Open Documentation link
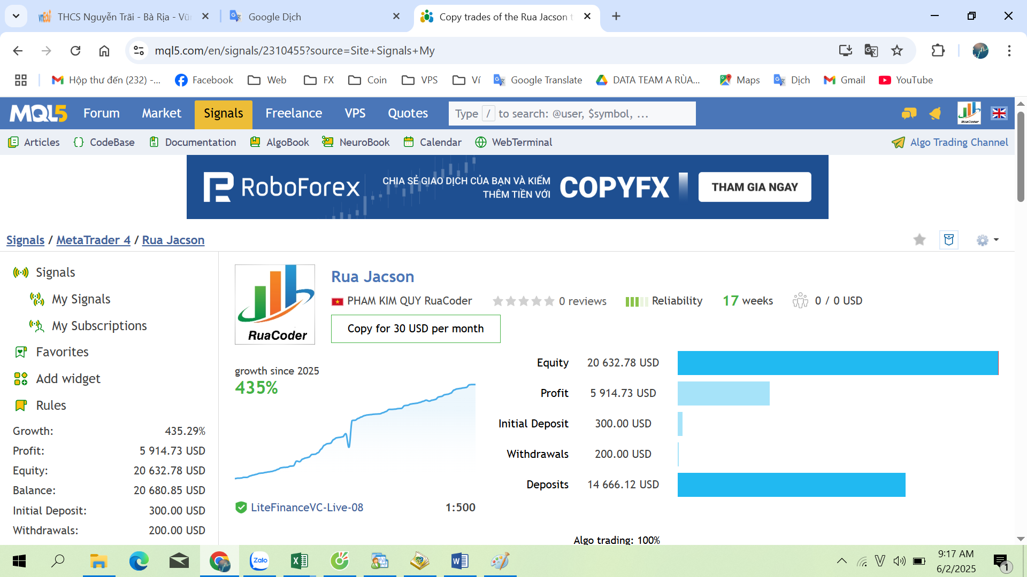 point(192,142)
